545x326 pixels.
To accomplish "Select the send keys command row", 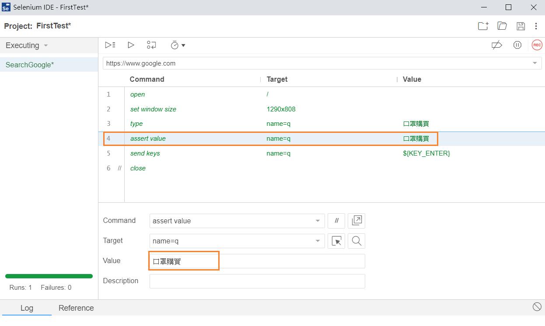I will [321, 153].
